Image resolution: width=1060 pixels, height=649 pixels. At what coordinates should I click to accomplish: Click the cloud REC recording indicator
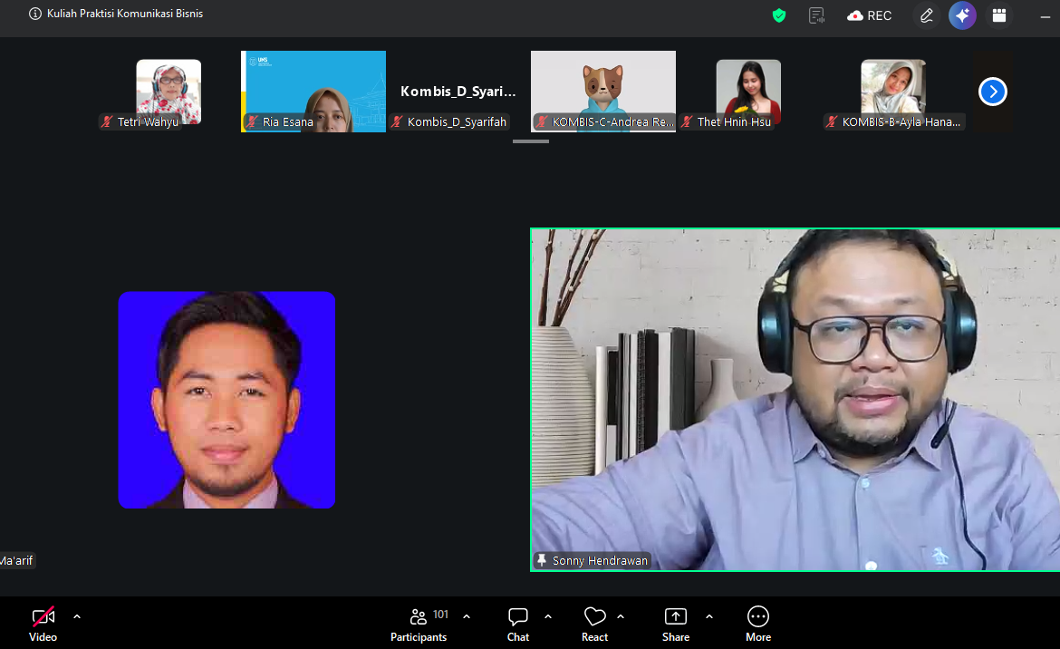pos(870,15)
